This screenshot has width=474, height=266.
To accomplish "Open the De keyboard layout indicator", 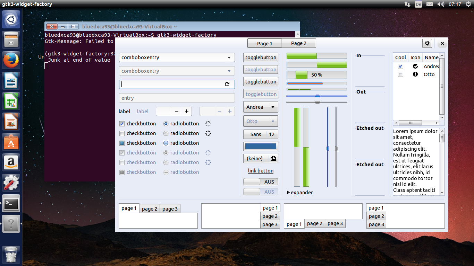I will (x=418, y=4).
